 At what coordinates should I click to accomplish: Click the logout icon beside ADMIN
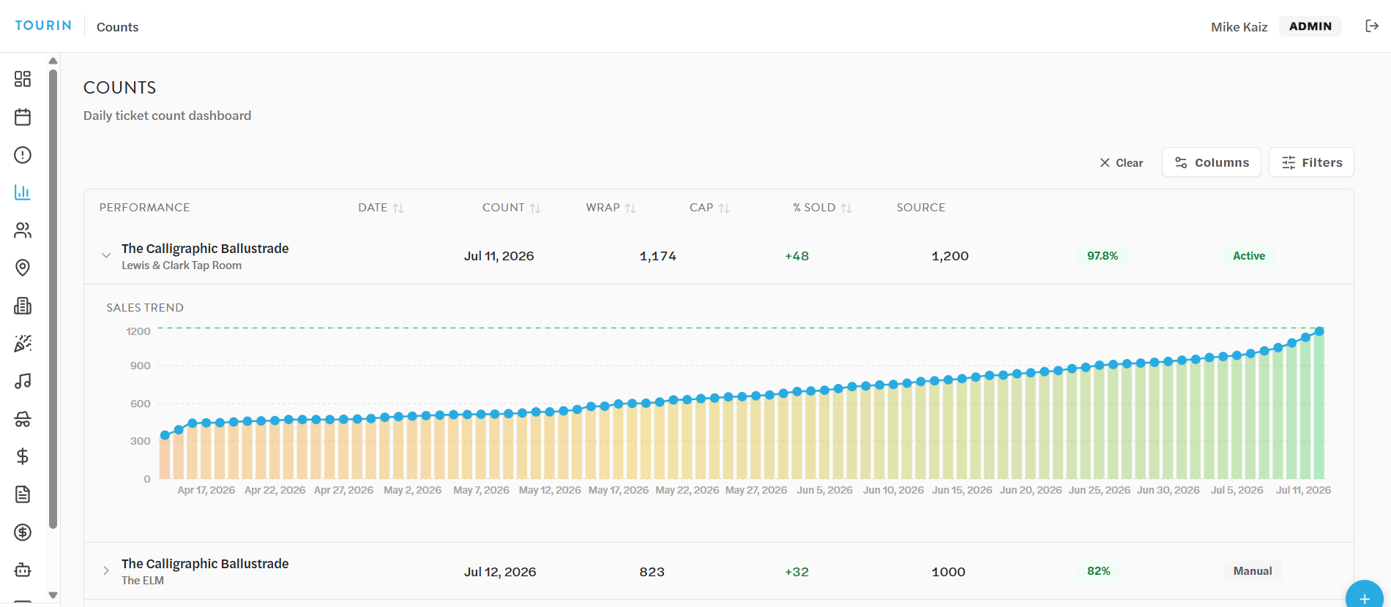1372,26
